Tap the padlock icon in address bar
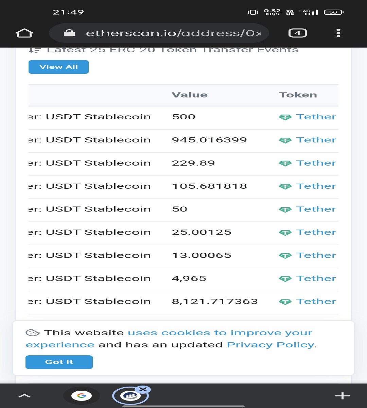This screenshot has height=408, width=367. click(x=69, y=33)
